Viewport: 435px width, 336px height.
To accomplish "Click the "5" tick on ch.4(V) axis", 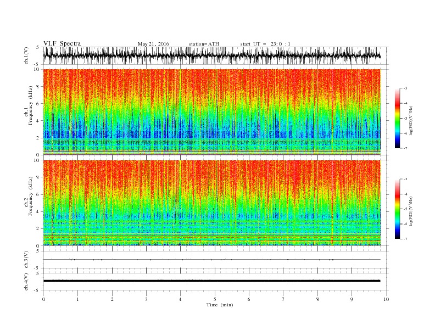I will (38, 273).
